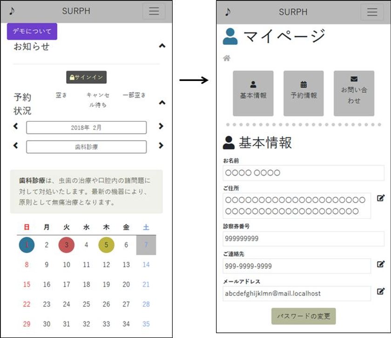Viewport: 391px width, 338px height.
Task: Select Sunday date 29
Action: tap(27, 324)
